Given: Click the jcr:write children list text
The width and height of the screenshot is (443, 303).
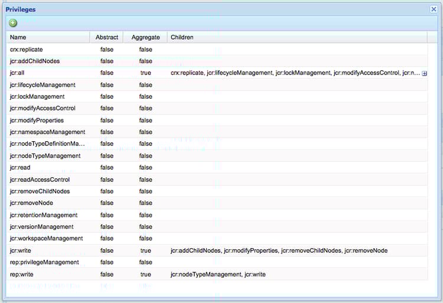Looking at the screenshot, I should [279, 250].
